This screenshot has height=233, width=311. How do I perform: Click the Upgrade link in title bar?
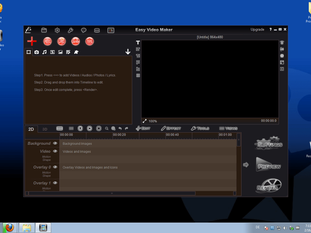[x=257, y=30]
